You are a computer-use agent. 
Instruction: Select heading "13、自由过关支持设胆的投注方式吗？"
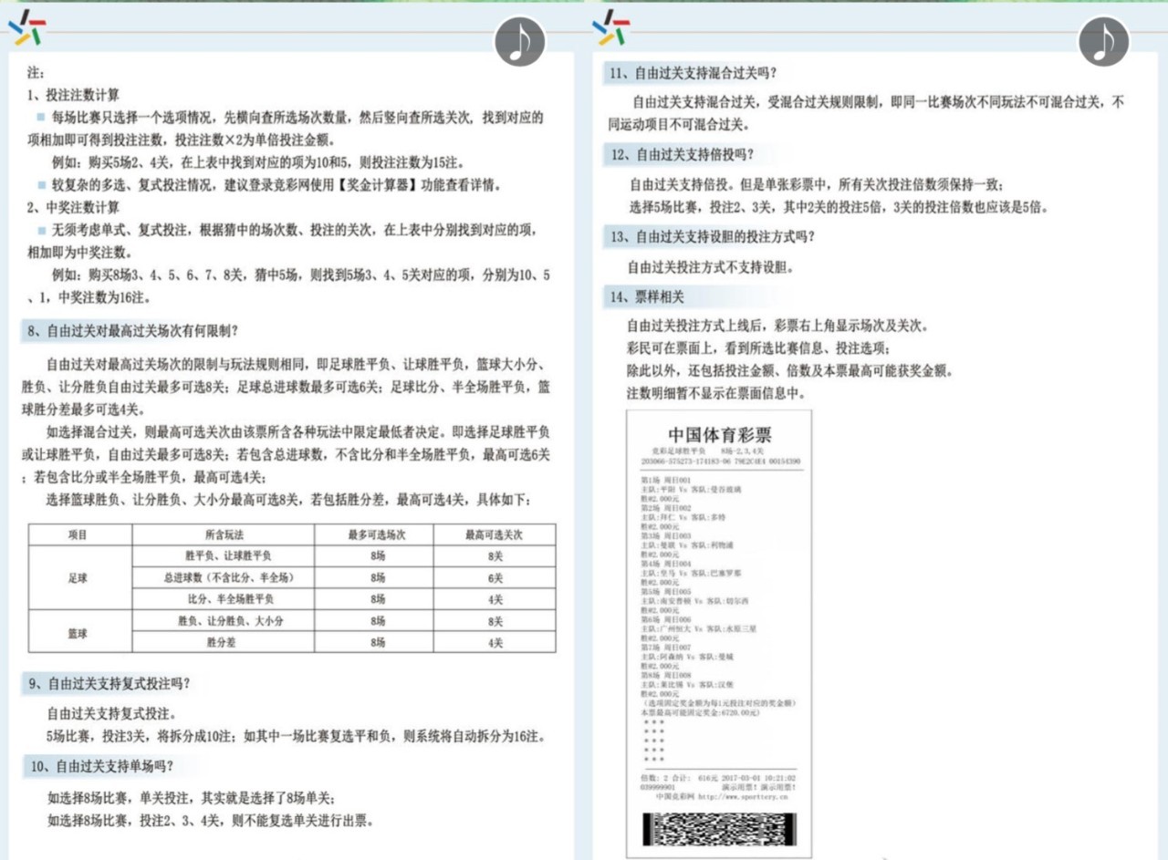[713, 236]
